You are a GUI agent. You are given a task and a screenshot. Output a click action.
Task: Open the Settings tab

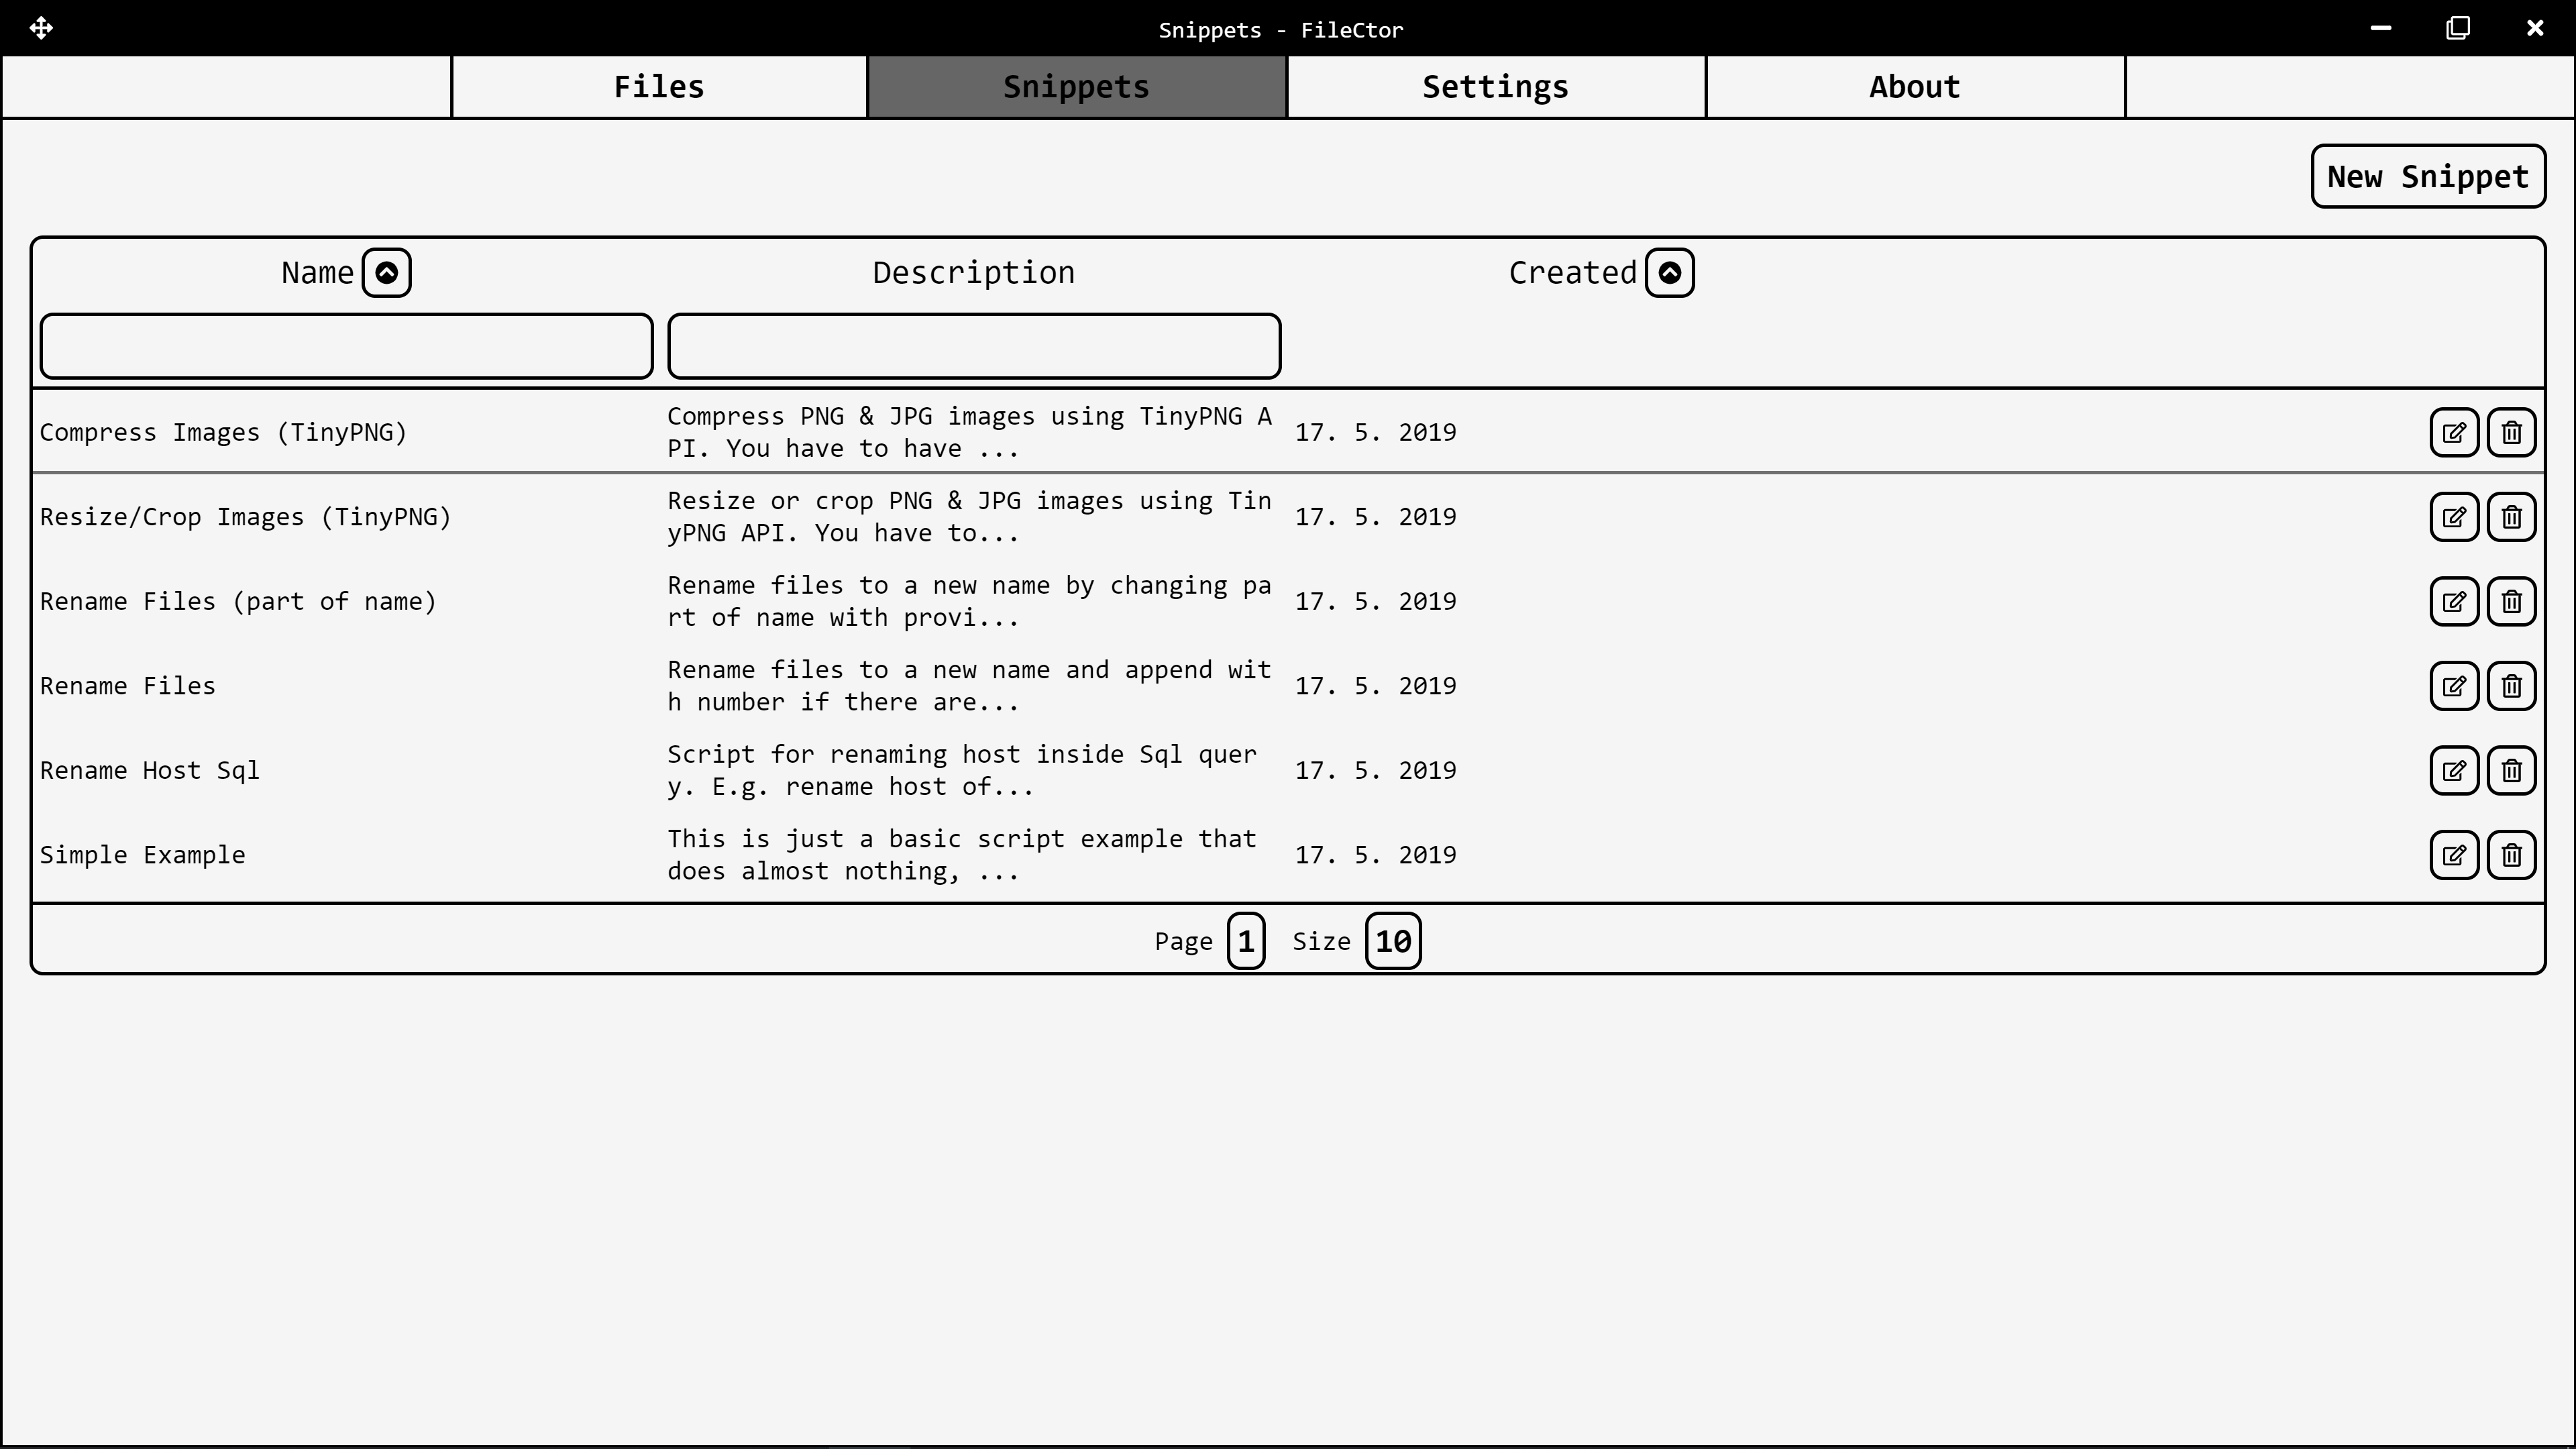pos(1495,87)
